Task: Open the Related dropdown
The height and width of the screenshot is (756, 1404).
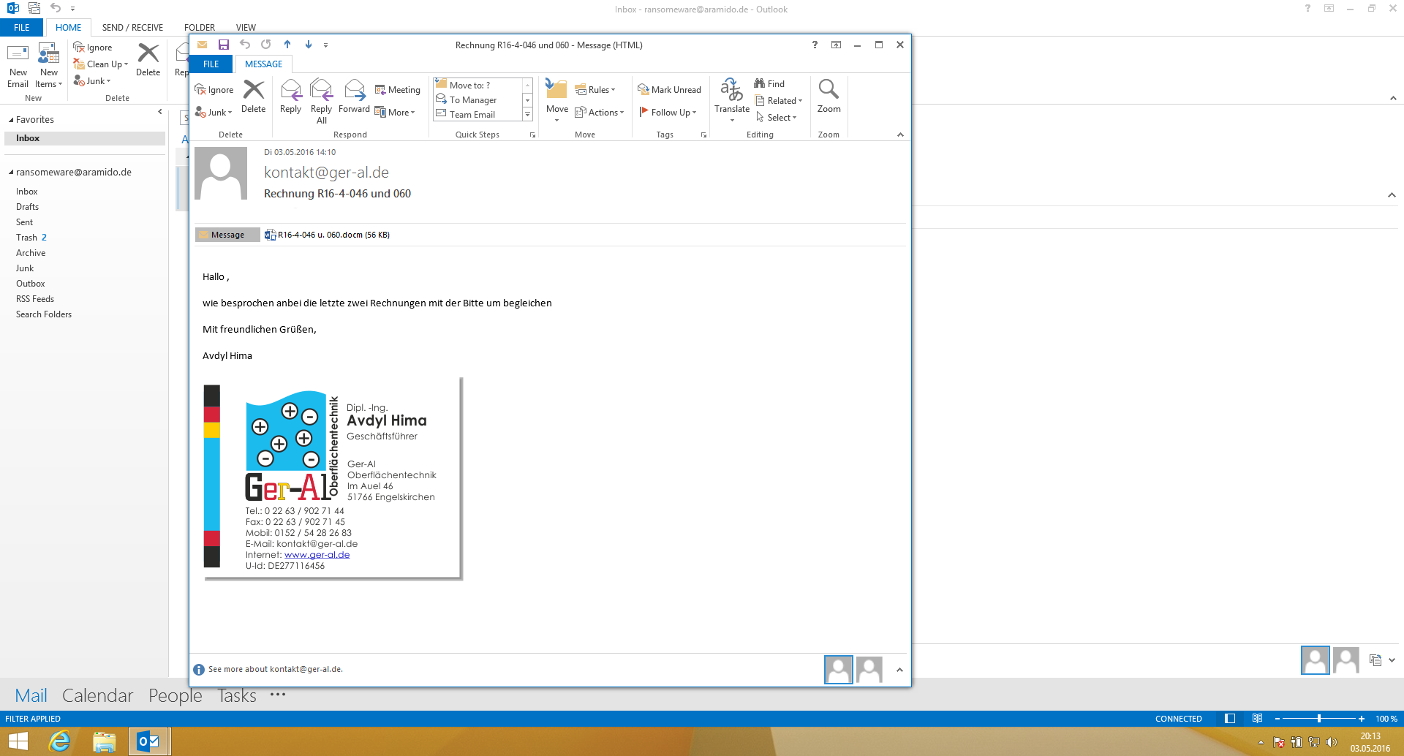Action: point(779,101)
